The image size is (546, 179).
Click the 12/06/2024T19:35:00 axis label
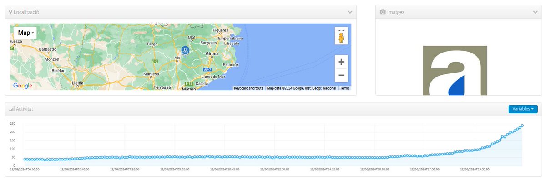475,170
